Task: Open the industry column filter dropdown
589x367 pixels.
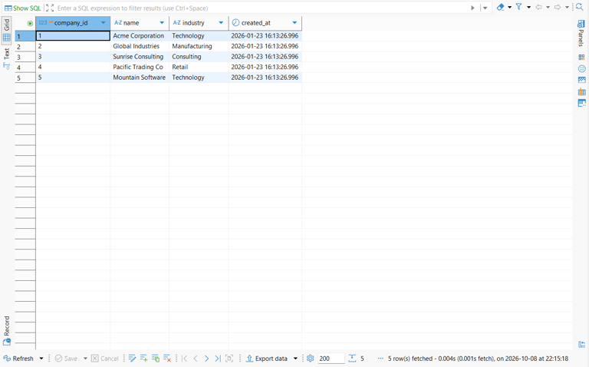Action: pos(221,23)
